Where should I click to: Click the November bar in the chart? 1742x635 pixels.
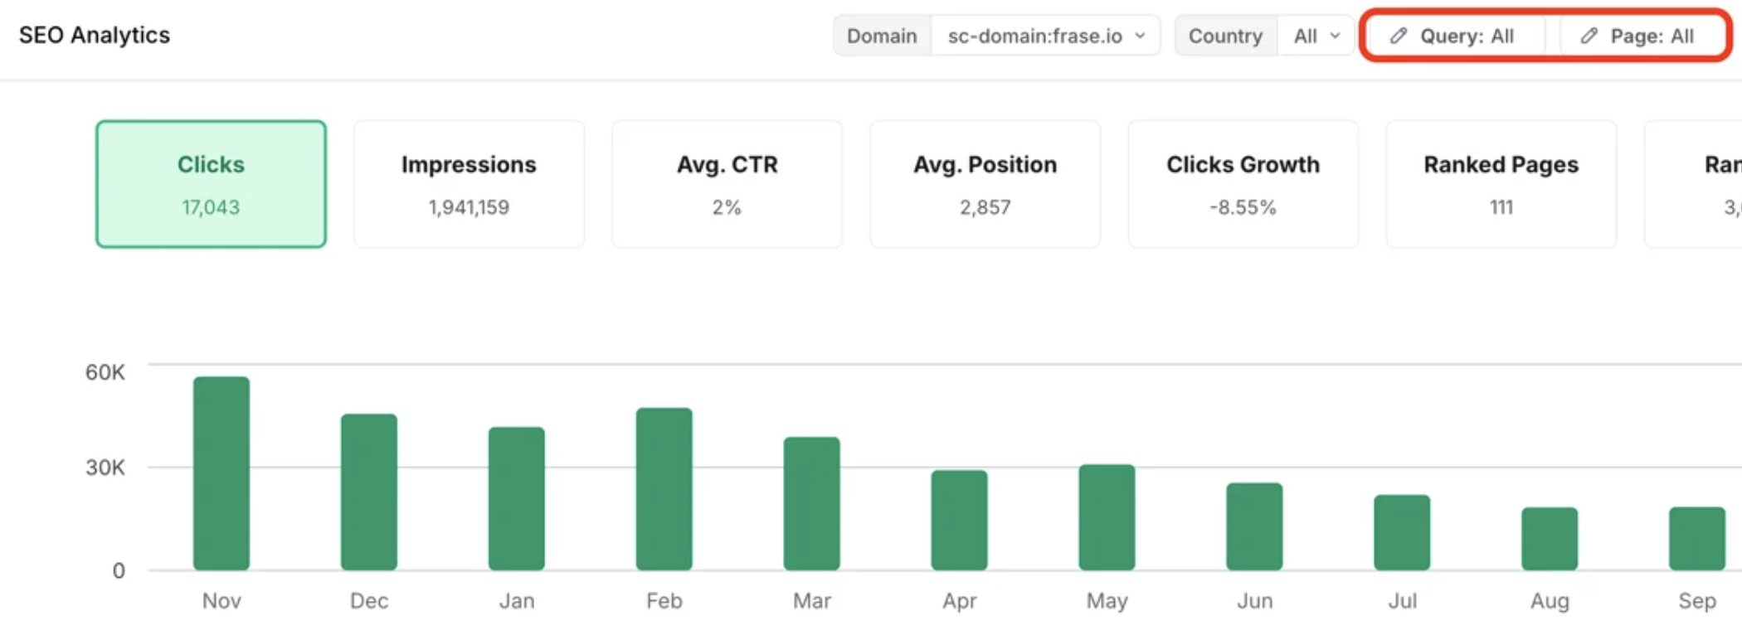[x=221, y=473]
